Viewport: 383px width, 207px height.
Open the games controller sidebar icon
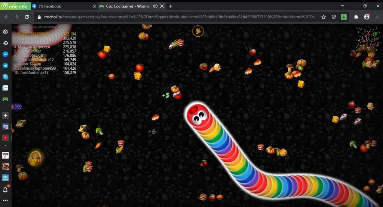tap(5, 99)
